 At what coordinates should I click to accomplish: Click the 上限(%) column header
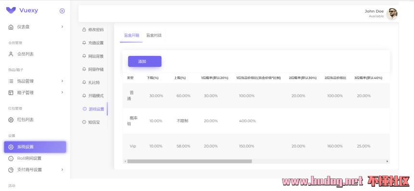tap(180, 78)
